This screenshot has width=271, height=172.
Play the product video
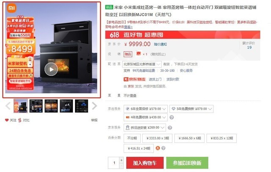point(51,69)
